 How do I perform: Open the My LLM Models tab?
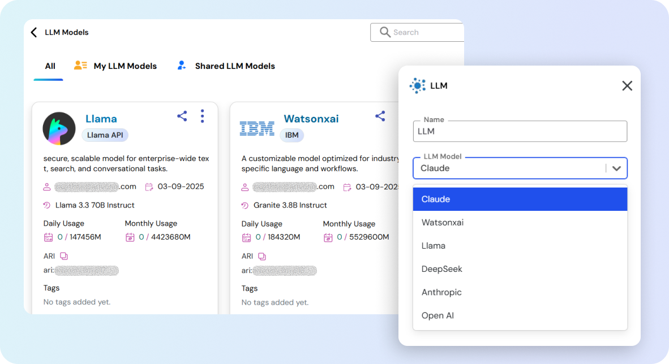pyautogui.click(x=125, y=66)
